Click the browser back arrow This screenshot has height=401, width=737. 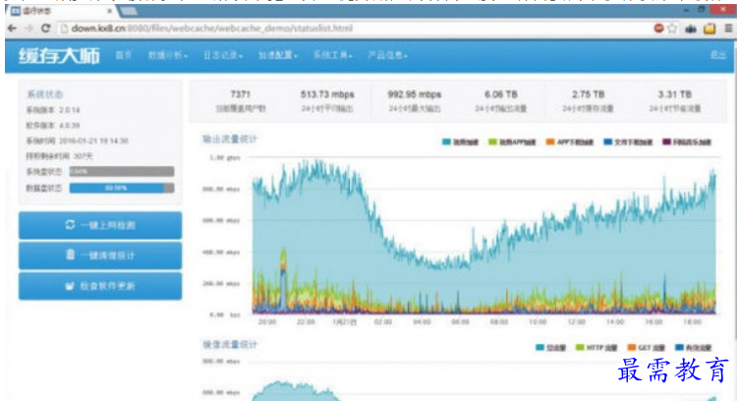(12, 29)
